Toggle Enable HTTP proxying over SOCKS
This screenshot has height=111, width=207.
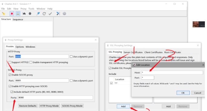(x=10, y=86)
